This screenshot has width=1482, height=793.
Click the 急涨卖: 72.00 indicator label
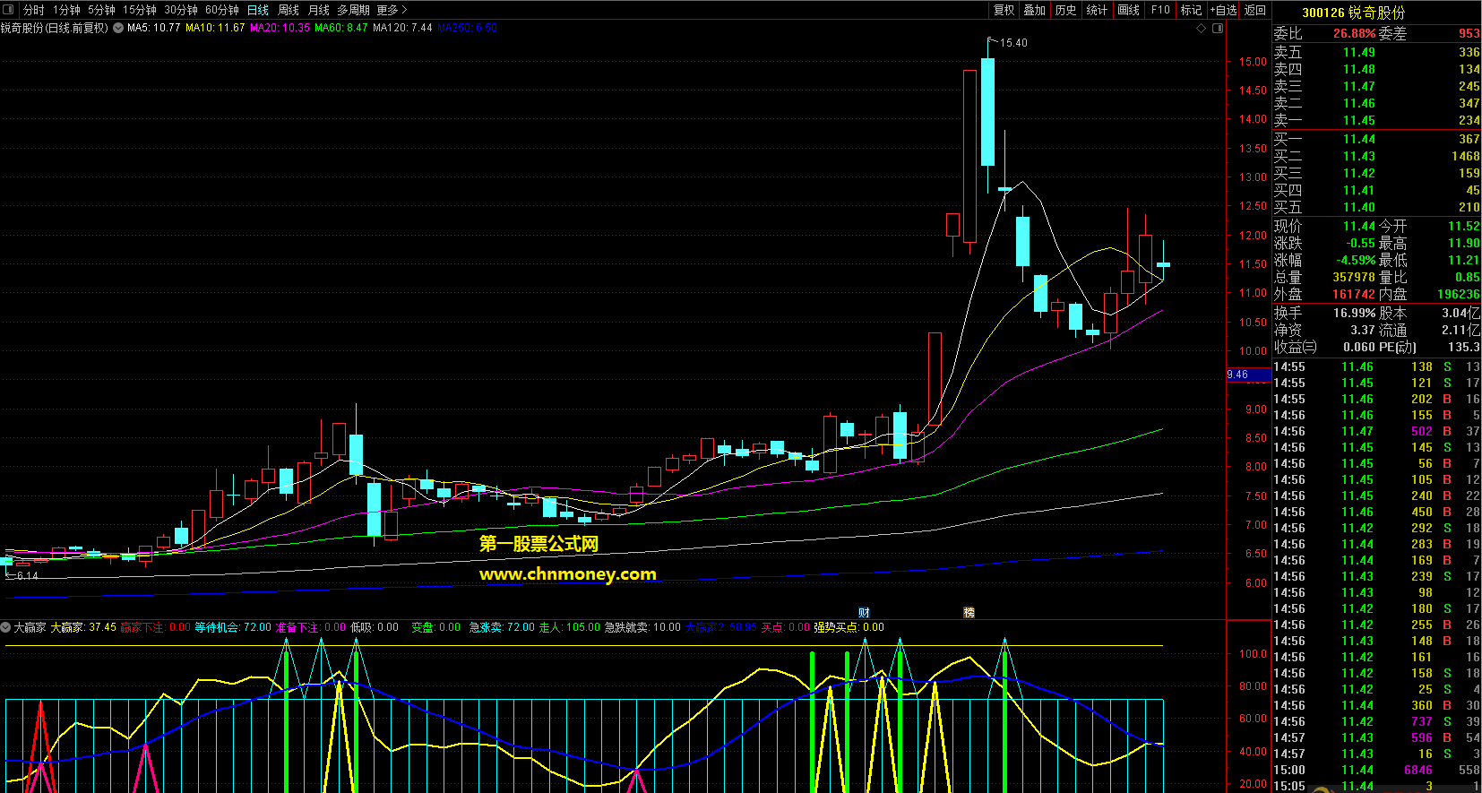[502, 627]
